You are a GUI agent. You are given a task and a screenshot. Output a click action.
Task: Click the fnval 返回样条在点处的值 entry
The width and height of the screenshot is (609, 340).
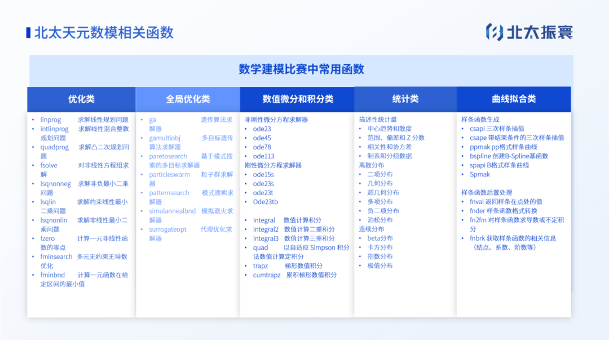506,202
